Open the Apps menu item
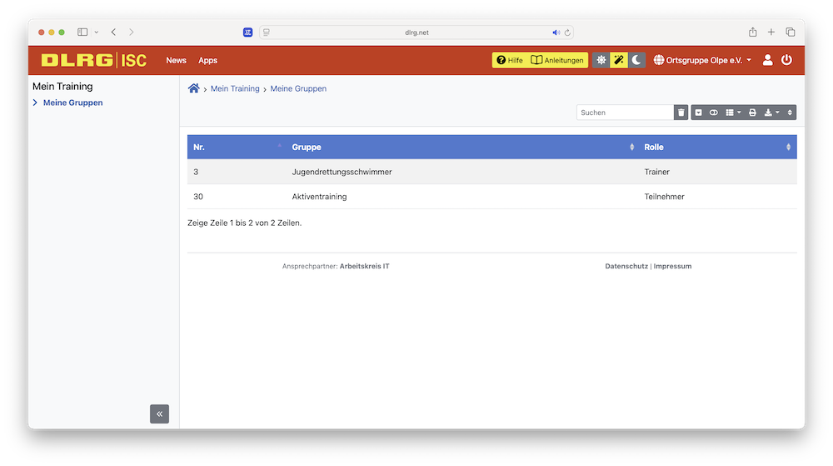Viewport: 833px width, 466px height. (207, 61)
